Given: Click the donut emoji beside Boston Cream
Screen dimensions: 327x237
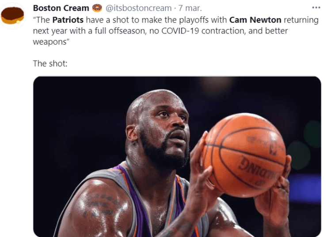Looking at the screenshot, I should [x=97, y=8].
